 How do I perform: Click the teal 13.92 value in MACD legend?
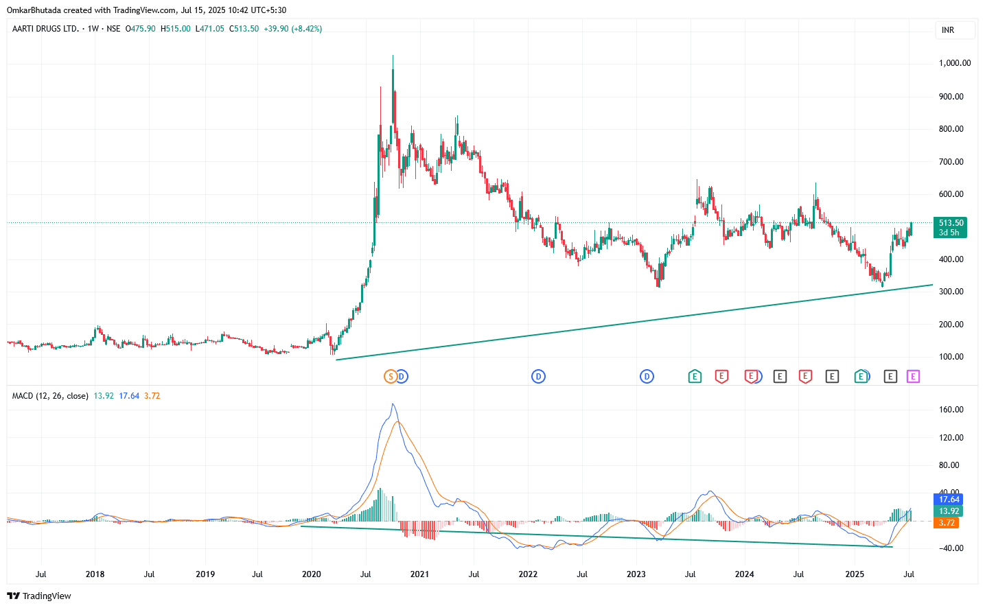pos(104,396)
